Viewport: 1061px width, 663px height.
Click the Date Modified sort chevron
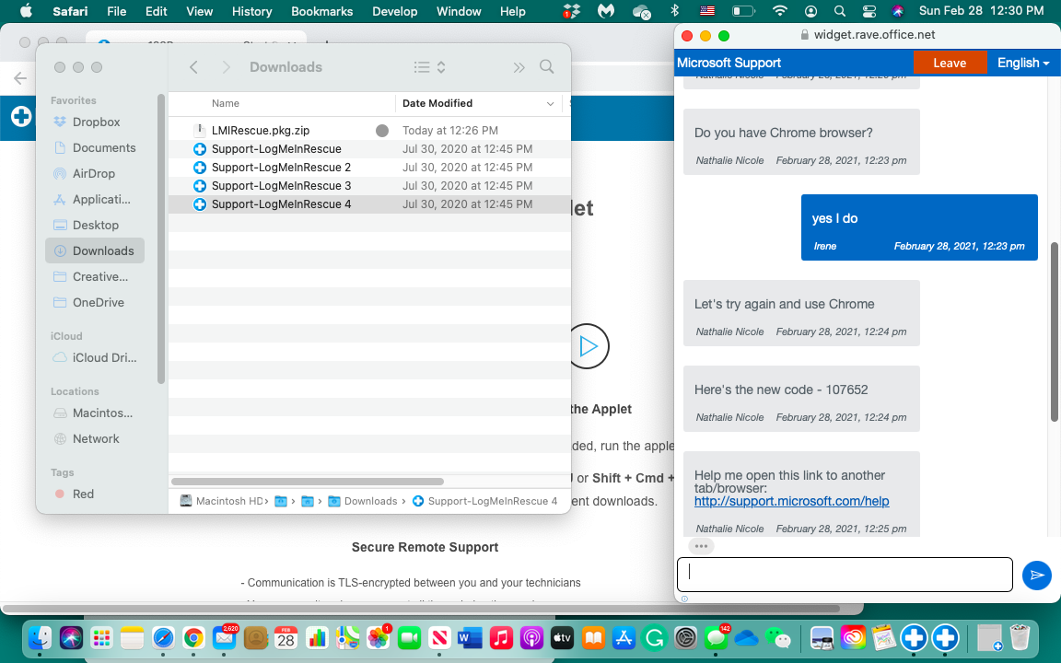(551, 104)
